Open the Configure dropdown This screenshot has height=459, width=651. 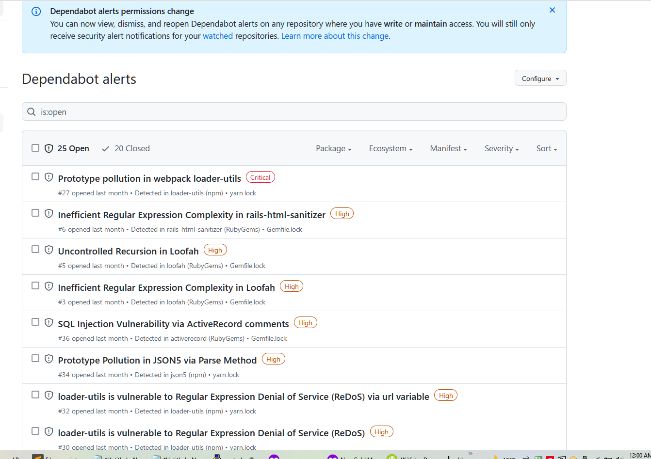point(540,79)
